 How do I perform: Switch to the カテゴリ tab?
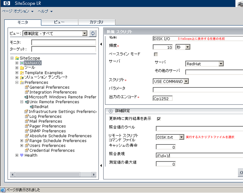click(x=97, y=22)
